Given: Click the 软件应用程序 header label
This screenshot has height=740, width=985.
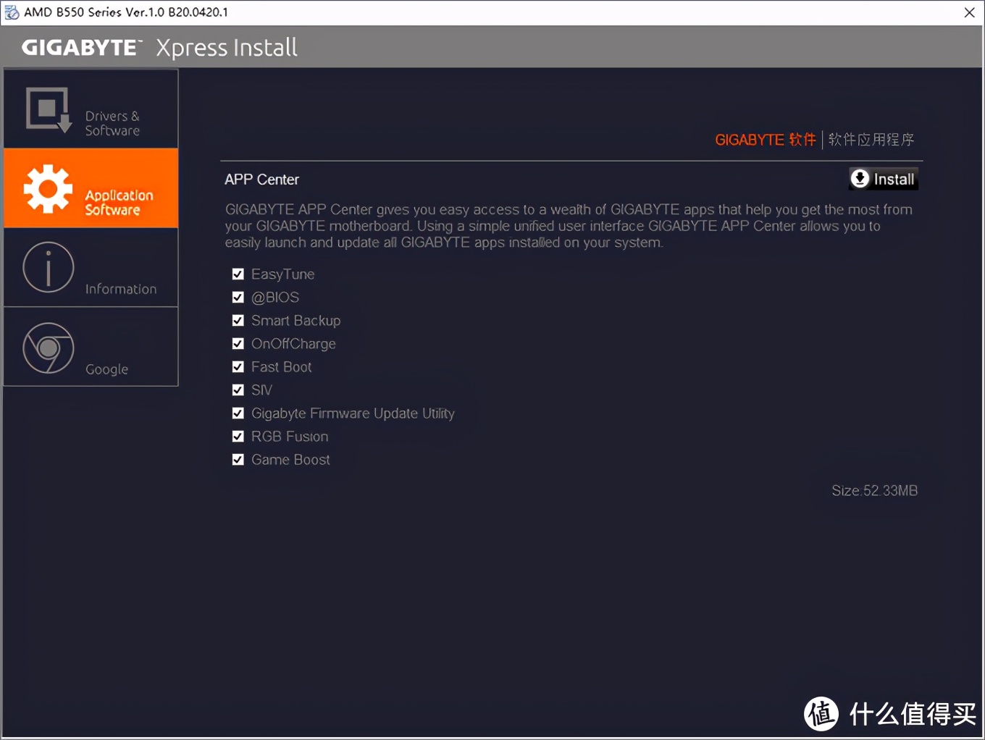Looking at the screenshot, I should 871,140.
